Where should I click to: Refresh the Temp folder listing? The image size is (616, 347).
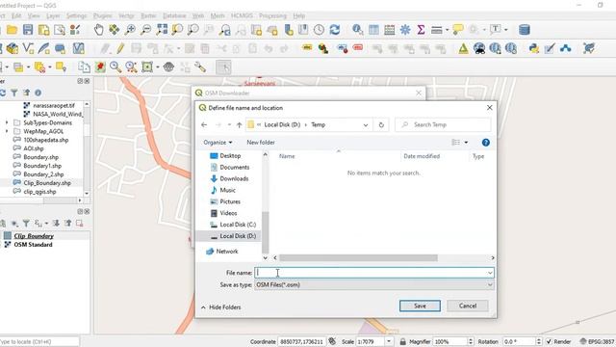coord(381,124)
